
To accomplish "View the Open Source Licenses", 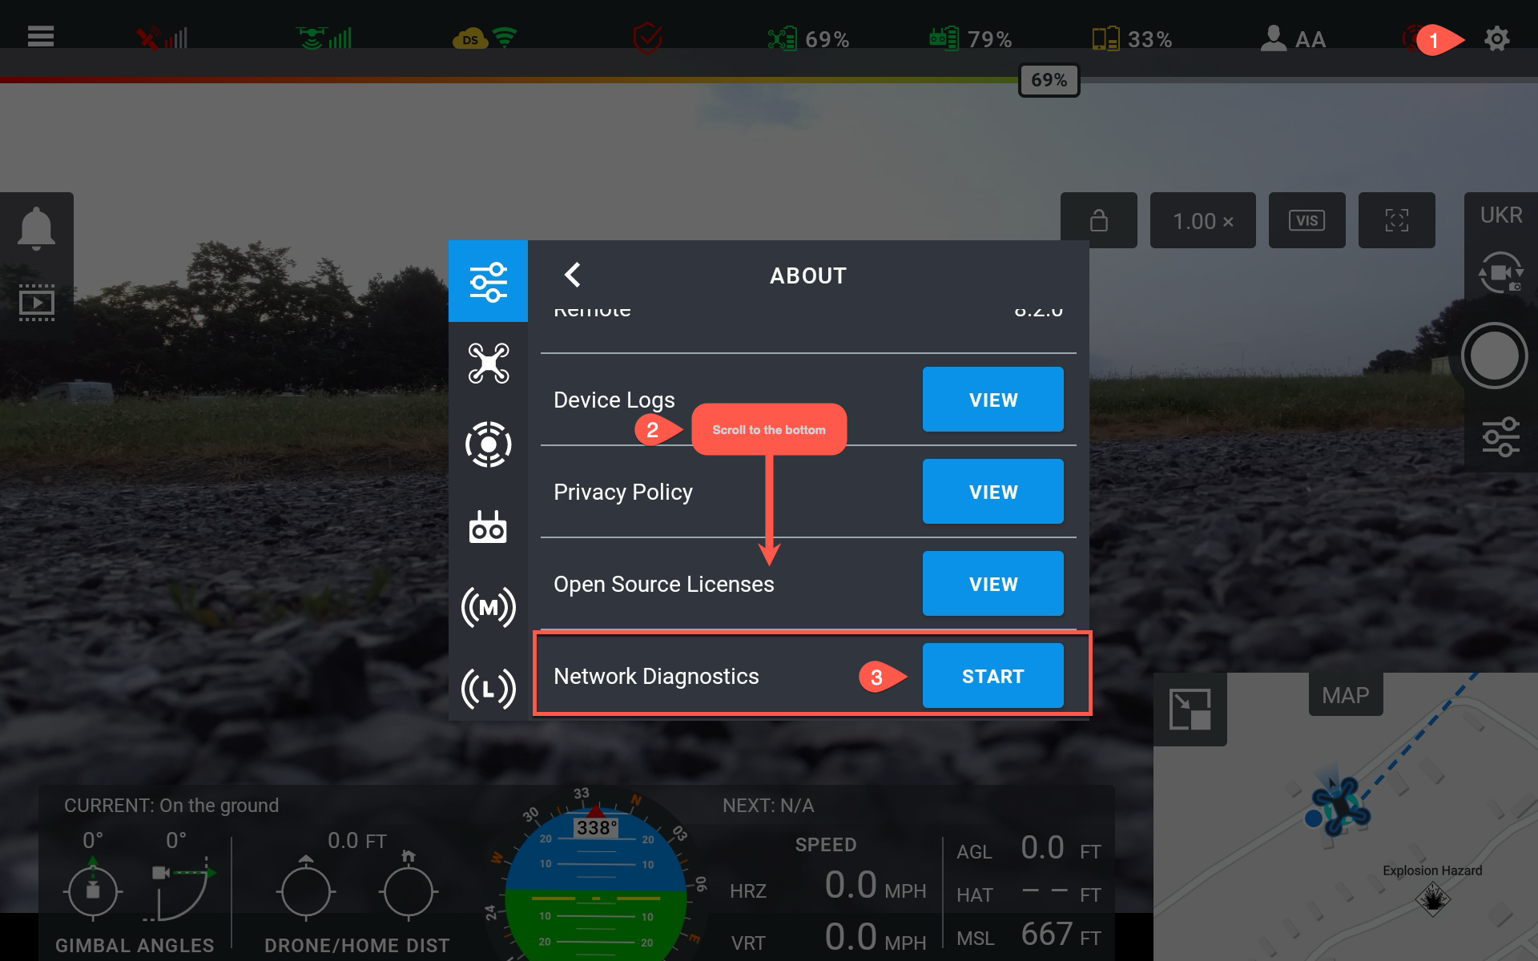I will click(x=992, y=584).
